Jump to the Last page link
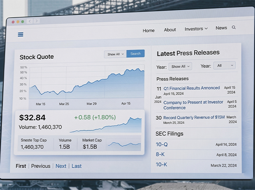255x190 pixels. coord(77,166)
